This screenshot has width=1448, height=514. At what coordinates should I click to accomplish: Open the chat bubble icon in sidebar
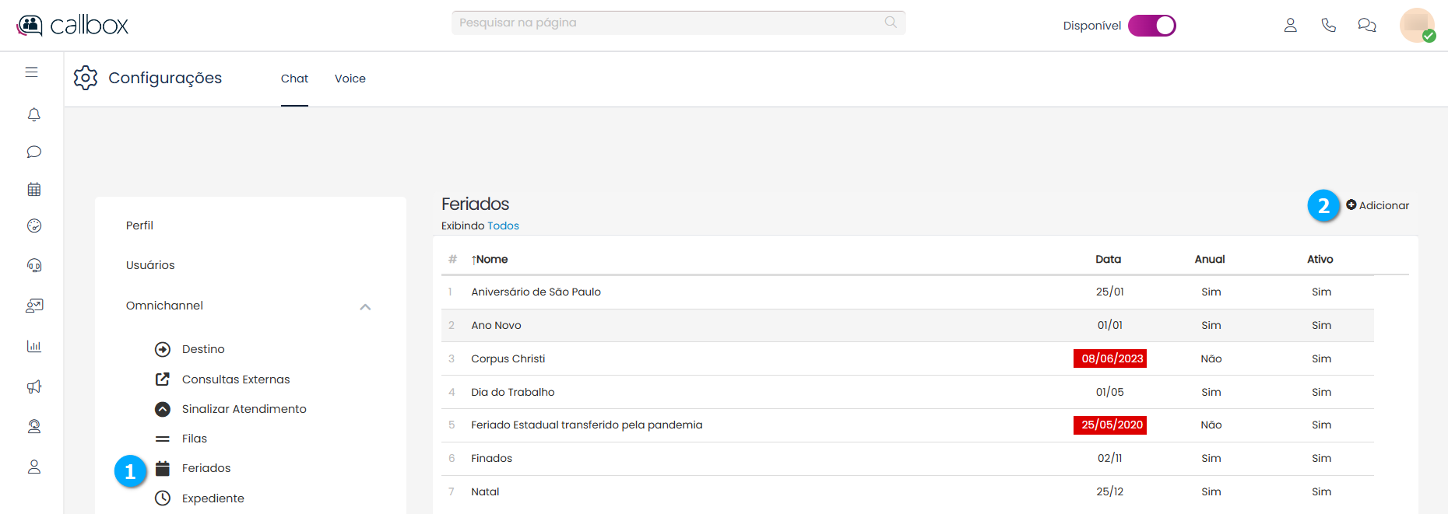(33, 152)
